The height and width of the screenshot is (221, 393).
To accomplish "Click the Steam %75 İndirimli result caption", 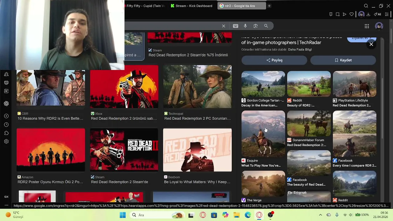I will [x=188, y=55].
